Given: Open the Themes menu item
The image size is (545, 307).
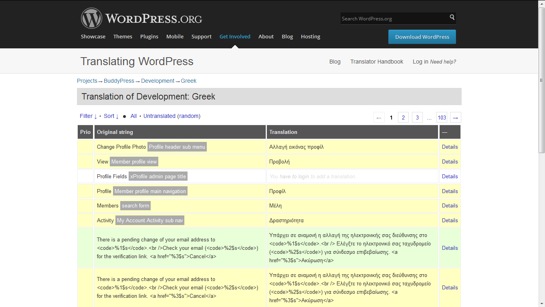Looking at the screenshot, I should click(x=123, y=36).
